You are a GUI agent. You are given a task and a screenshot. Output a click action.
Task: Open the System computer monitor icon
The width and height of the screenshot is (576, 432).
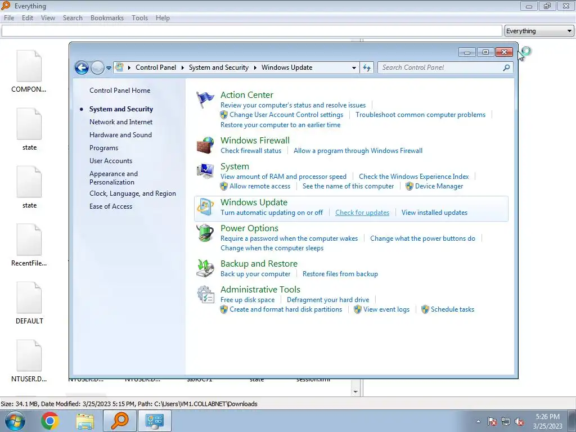(205, 171)
